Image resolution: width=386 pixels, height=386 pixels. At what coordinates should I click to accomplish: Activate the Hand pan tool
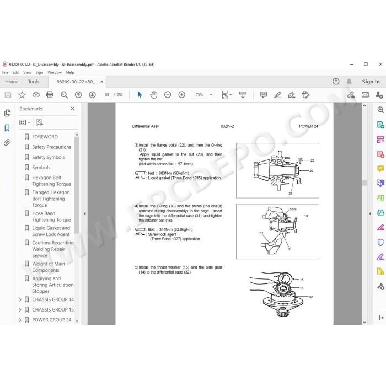click(154, 95)
